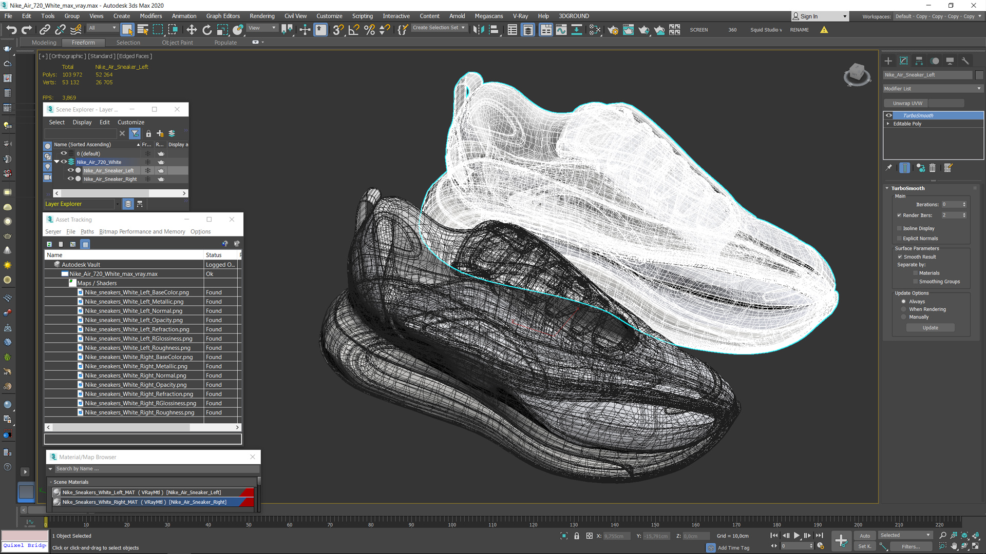Collapse the TurboSmooth rollout

[887, 188]
